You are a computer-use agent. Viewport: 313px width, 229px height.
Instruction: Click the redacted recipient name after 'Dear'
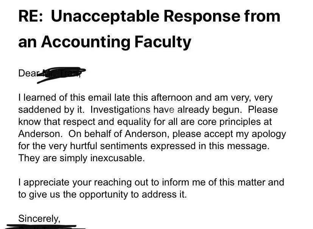point(62,73)
